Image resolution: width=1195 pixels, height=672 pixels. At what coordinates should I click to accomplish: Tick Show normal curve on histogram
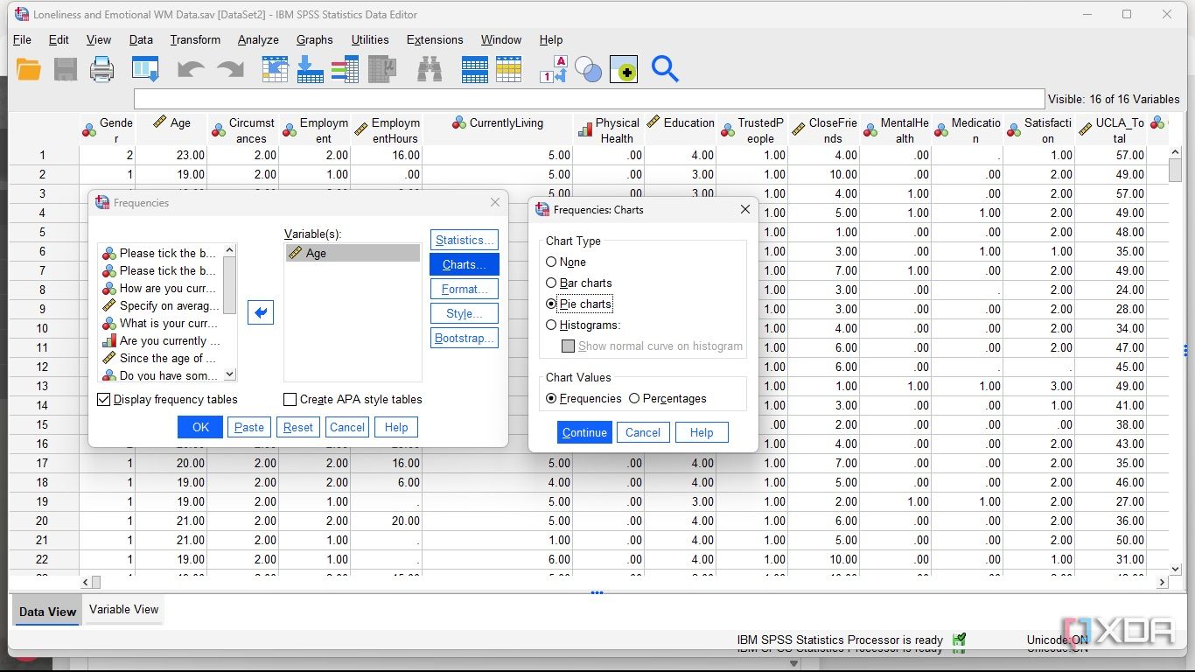[x=569, y=346]
